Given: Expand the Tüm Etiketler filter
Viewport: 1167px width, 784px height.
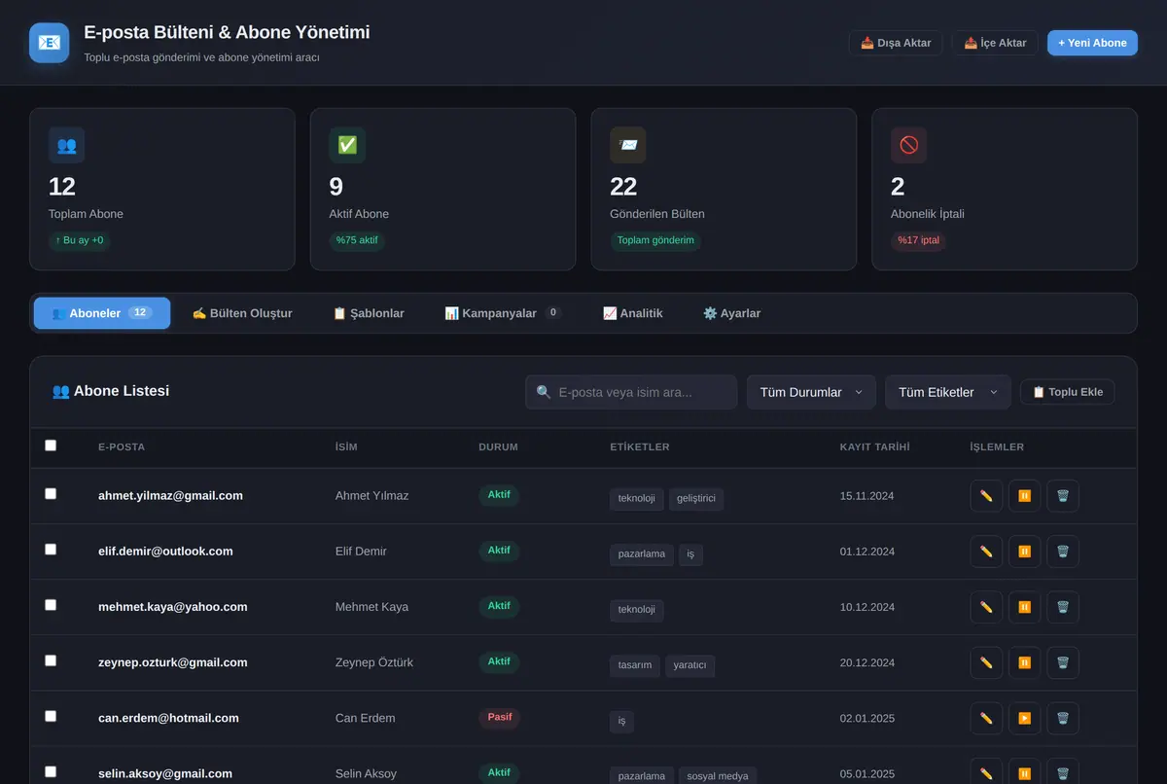Looking at the screenshot, I should [948, 392].
